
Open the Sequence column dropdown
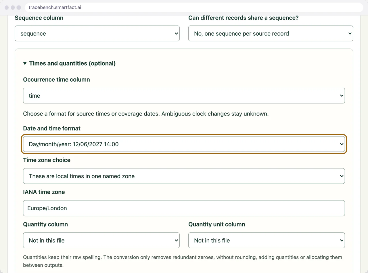(x=97, y=34)
